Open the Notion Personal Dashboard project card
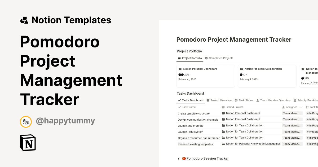This screenshot has height=167, width=318. click(205, 76)
